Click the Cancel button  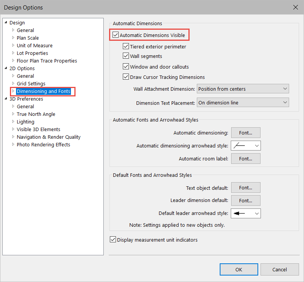280,269
